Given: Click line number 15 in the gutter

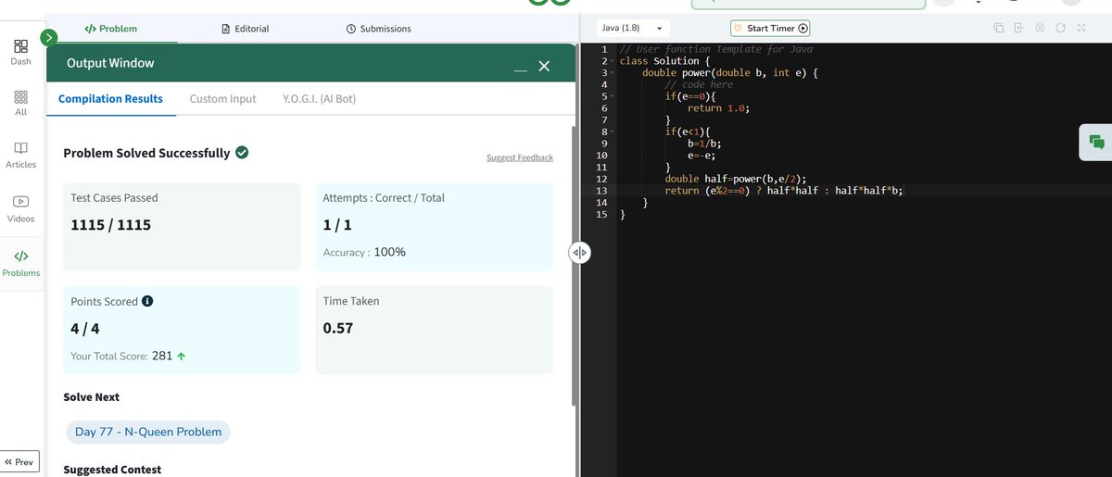Looking at the screenshot, I should click(602, 215).
